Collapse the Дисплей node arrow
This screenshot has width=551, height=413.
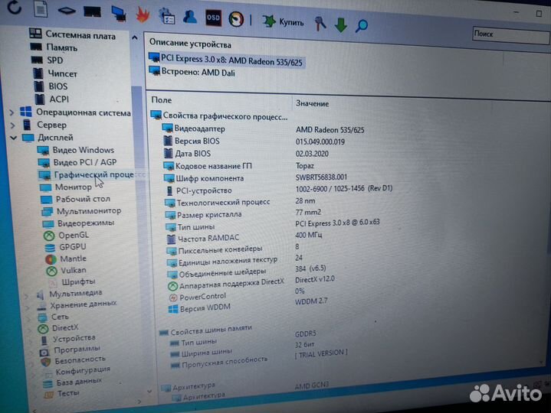(x=14, y=138)
